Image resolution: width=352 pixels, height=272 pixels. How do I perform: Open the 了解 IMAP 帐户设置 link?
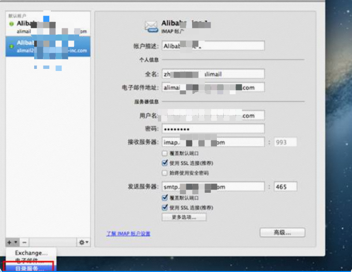coord(128,234)
